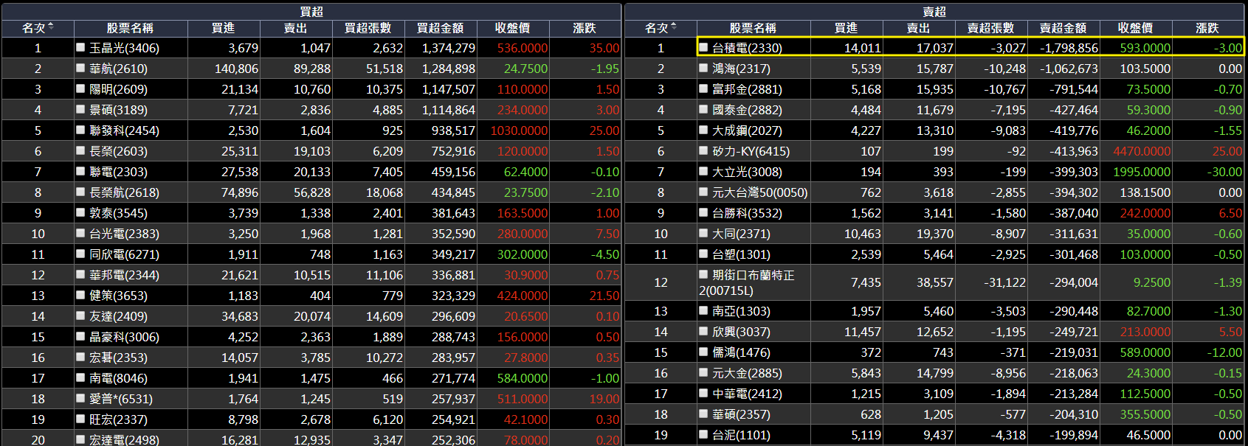The image size is (1248, 446).
Task: Open stock name 儒鴻(1476)
Action: pyautogui.click(x=741, y=352)
